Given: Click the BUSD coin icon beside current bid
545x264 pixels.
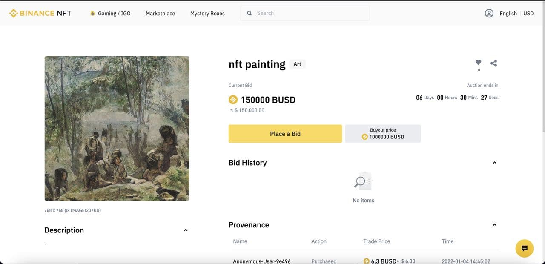Looking at the screenshot, I should (x=233, y=100).
